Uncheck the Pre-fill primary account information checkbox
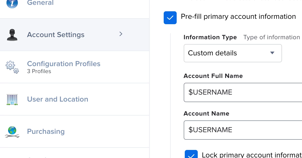 coord(170,18)
